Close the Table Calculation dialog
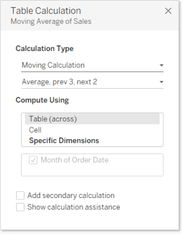Image resolution: width=183 pixels, height=234 pixels. (x=168, y=11)
